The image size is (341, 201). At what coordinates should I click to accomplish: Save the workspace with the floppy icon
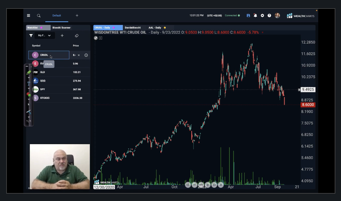248,15
